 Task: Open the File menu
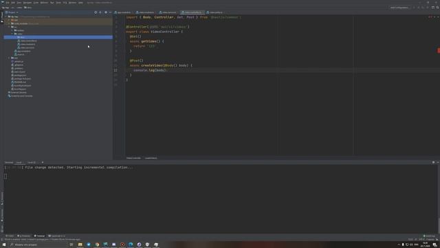pyautogui.click(x=8, y=3)
